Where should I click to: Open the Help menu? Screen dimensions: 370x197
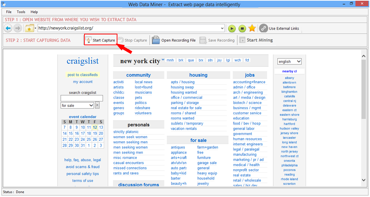(x=34, y=12)
